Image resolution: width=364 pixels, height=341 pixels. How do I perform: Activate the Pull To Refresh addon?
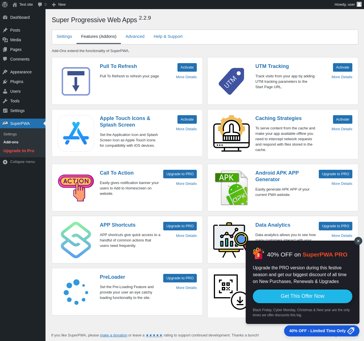tap(187, 67)
